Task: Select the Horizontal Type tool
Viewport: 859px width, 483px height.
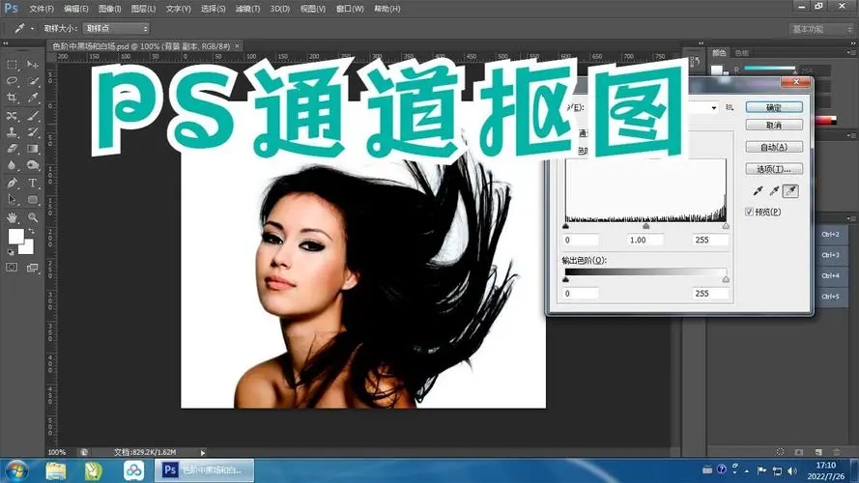Action: 32,183
